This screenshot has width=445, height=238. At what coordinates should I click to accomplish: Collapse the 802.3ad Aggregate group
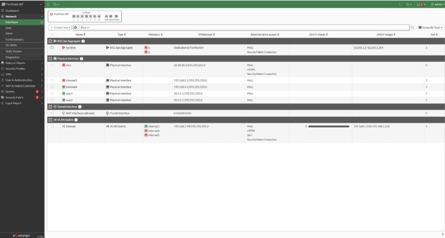50,41
